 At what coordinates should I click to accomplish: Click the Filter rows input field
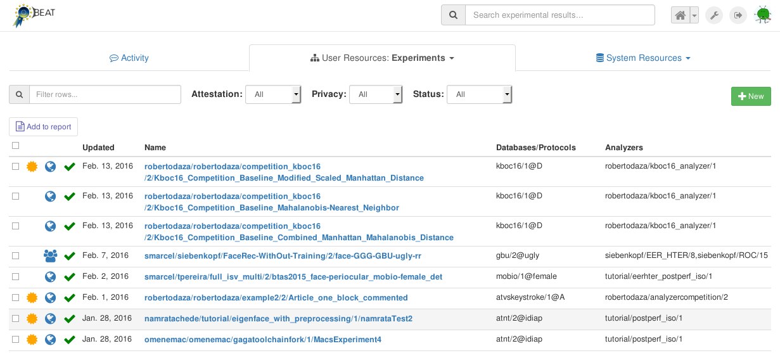pyautogui.click(x=105, y=94)
